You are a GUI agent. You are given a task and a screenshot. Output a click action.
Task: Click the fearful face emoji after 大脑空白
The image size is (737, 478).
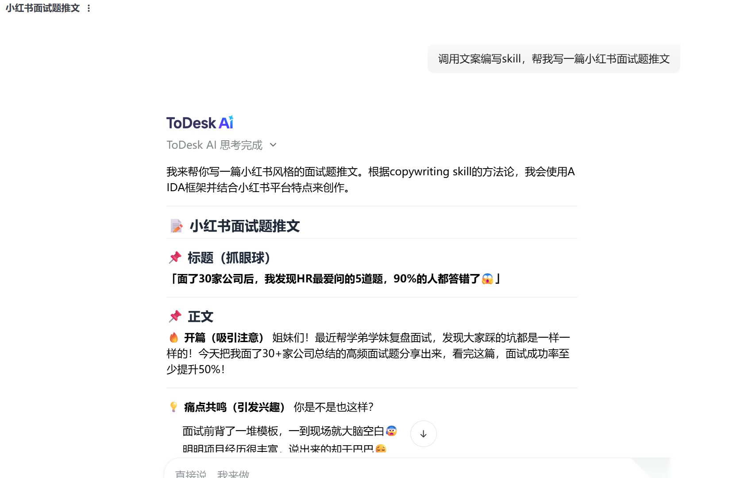point(391,431)
